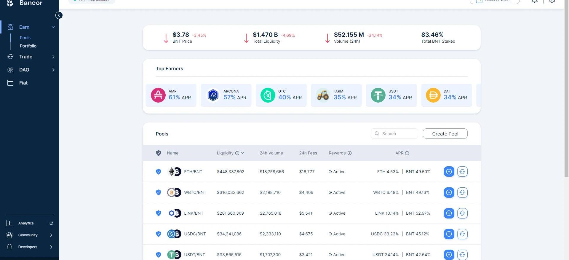This screenshot has height=260, width=569.
Task: Open the FARM 35% APR card
Action: pyautogui.click(x=336, y=95)
